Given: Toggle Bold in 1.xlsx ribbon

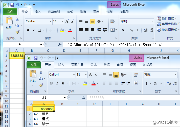Looking at the screenshot, I should click(x=28, y=30).
